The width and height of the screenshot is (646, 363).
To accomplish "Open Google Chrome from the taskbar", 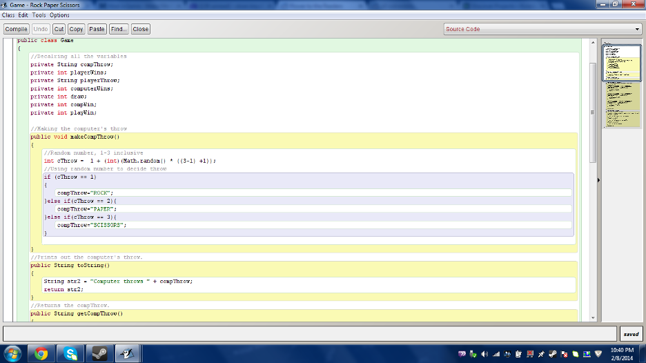I will pos(41,353).
